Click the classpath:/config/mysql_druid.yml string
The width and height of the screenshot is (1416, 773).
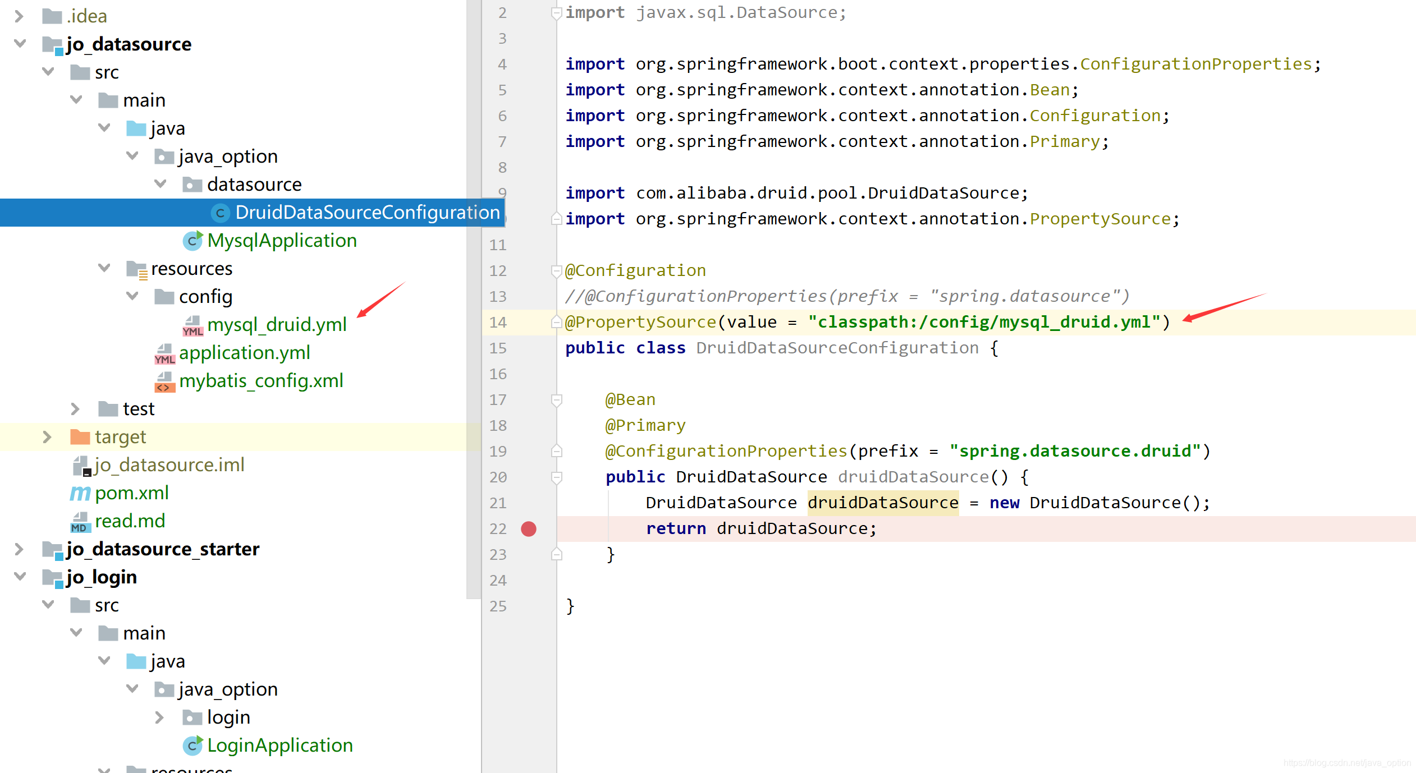(x=984, y=323)
